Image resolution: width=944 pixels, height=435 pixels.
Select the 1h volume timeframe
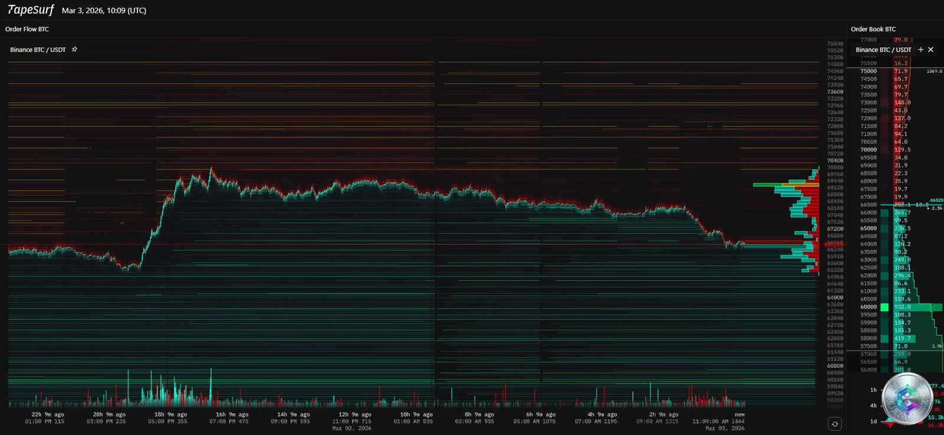click(873, 390)
